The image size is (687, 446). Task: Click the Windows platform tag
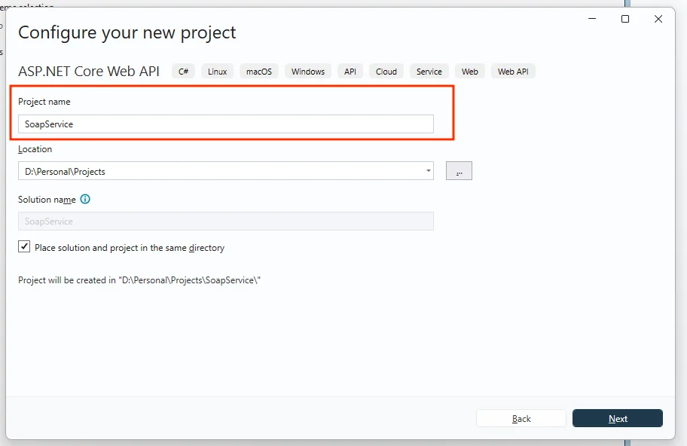307,71
